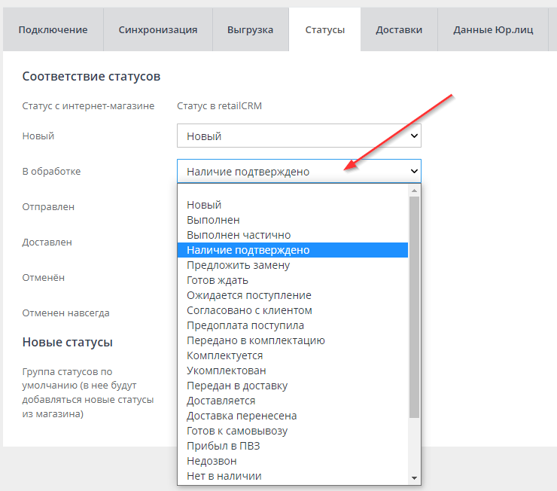Select Готов к самовывозу option
Screen dimensions: 557x491
tap(237, 431)
